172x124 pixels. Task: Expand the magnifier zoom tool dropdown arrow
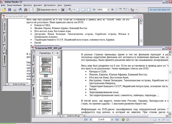[x=74, y=10]
